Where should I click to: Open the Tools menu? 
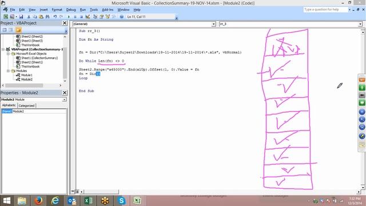click(94, 10)
